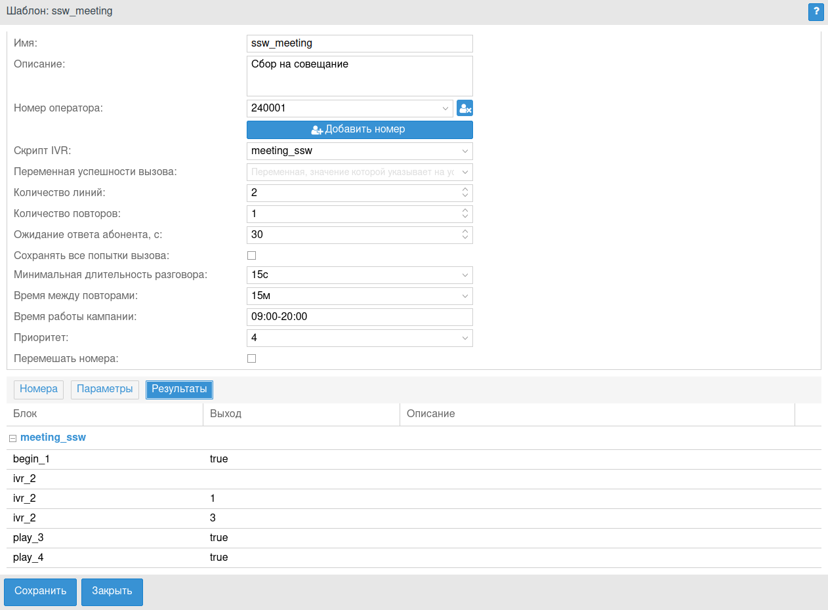This screenshot has height=610, width=828.
Task: Click the Закрыть button
Action: pyautogui.click(x=112, y=592)
